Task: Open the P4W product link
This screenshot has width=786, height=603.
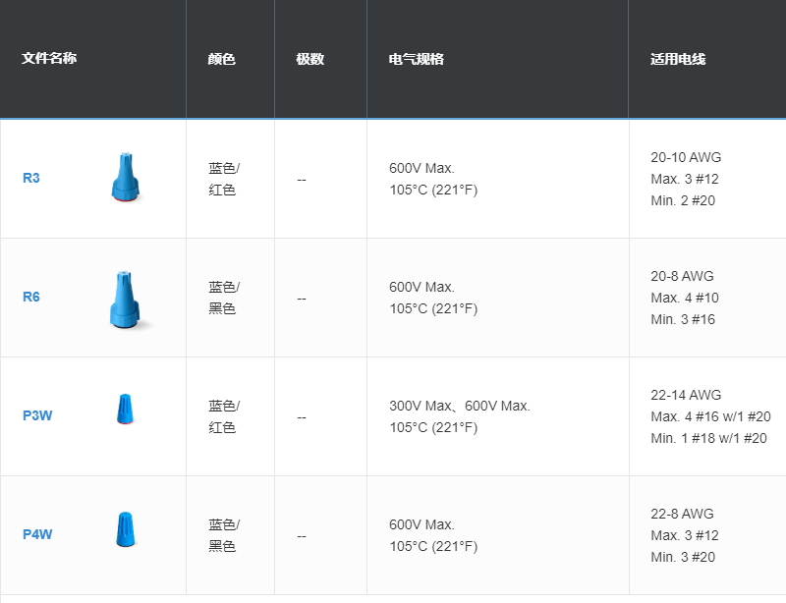Action: (x=37, y=535)
